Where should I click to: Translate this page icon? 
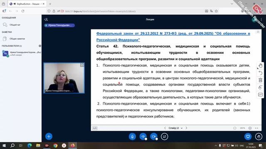pyautogui.click(x=212, y=11)
